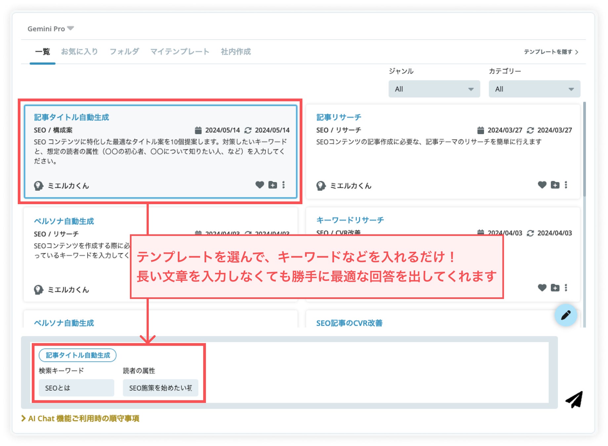Click ミエルカくん avatar on 記事リサーチ card

(x=321, y=186)
